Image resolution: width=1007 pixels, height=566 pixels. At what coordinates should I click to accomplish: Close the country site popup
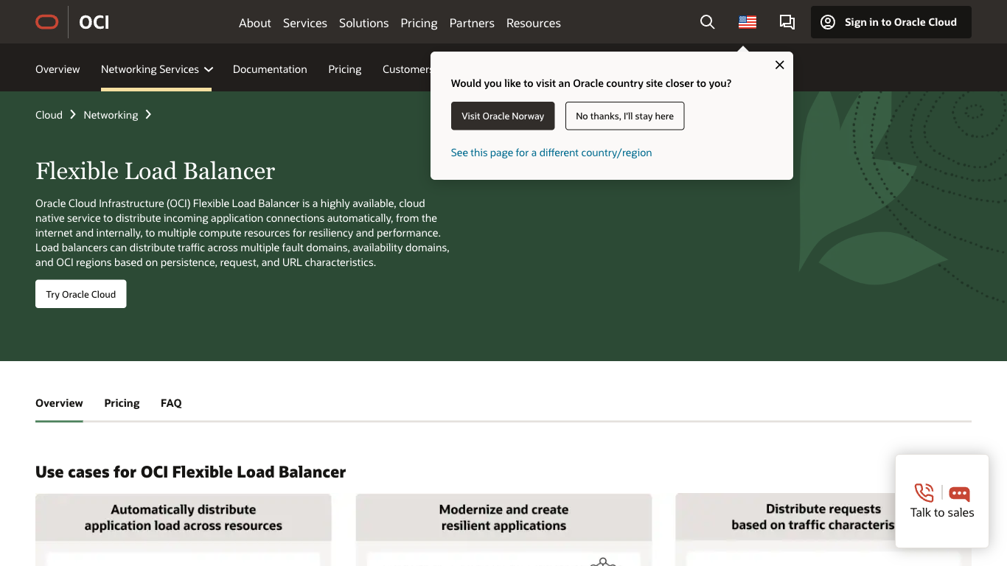779,65
